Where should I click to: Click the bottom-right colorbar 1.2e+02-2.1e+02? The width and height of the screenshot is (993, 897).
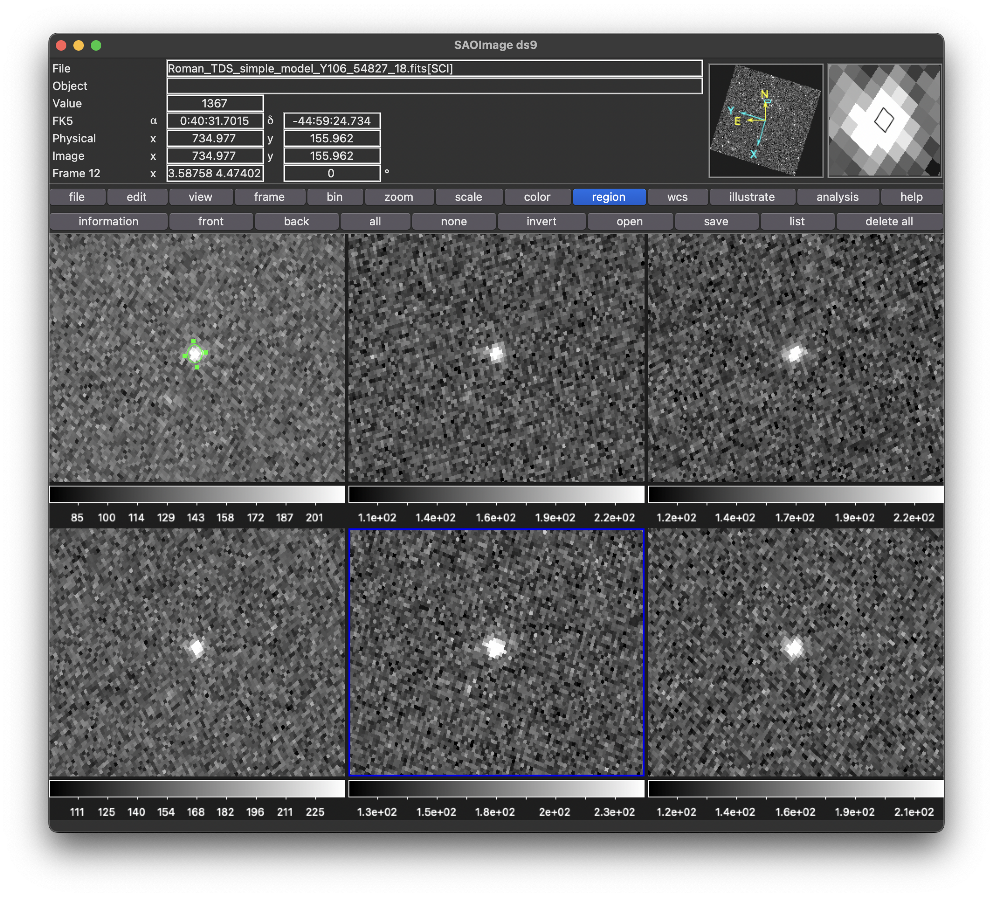(x=796, y=789)
